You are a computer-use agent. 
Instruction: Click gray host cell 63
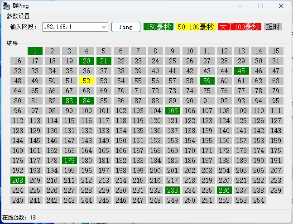click(x=276, y=81)
